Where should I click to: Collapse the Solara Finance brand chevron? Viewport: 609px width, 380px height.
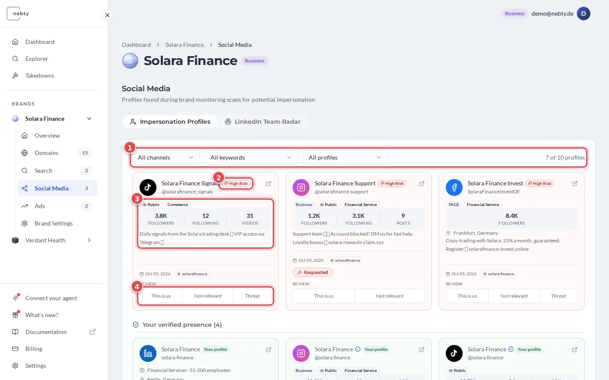[89, 119]
